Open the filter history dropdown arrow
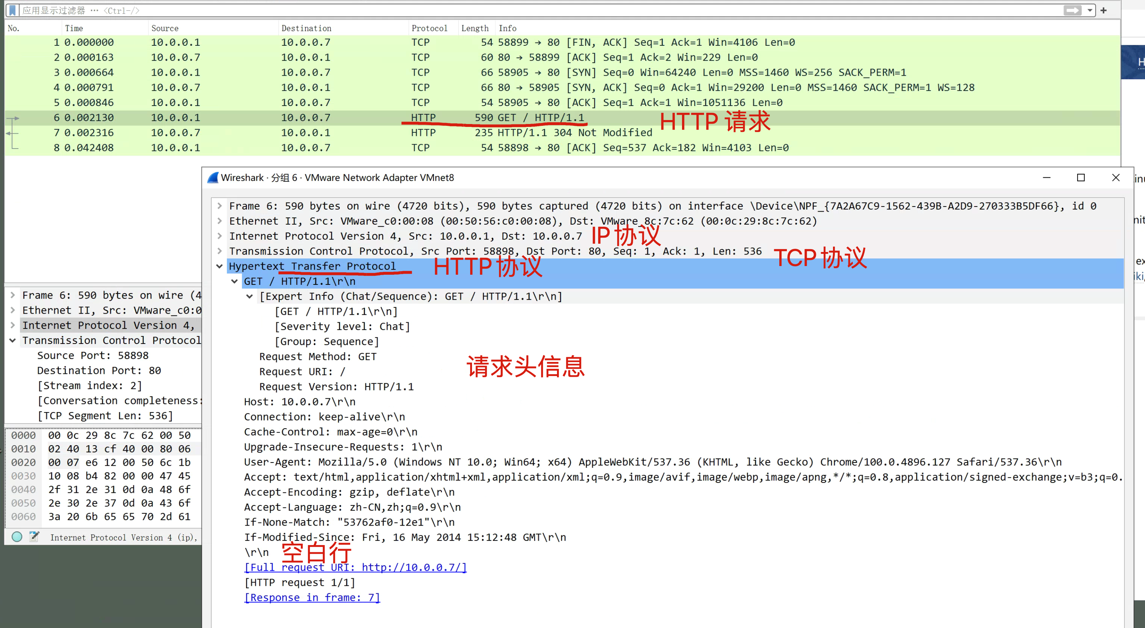The width and height of the screenshot is (1145, 628). click(1090, 10)
